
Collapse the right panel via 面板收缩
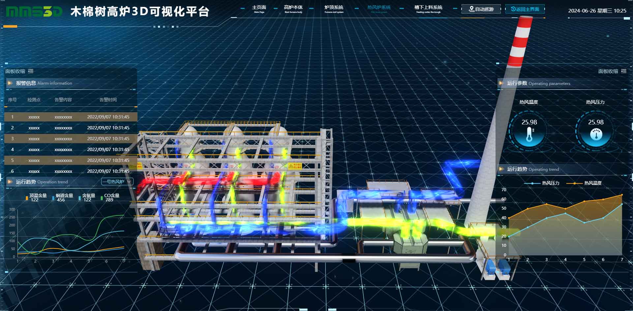pos(608,71)
